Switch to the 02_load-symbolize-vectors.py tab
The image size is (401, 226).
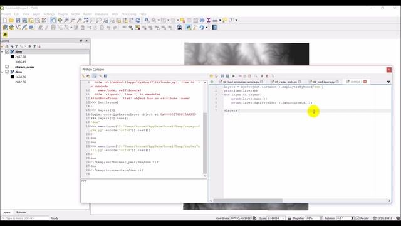point(241,82)
